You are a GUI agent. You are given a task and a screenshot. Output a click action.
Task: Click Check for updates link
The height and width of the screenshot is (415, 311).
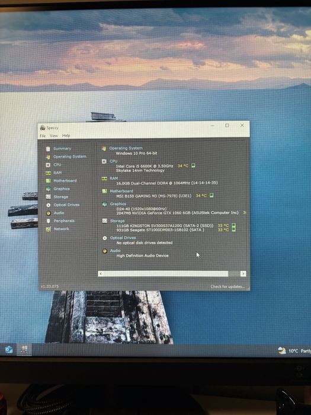click(227, 286)
